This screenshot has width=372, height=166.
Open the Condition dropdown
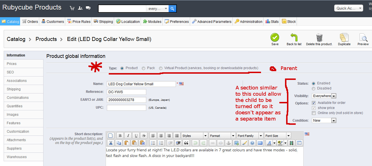pyautogui.click(x=324, y=121)
